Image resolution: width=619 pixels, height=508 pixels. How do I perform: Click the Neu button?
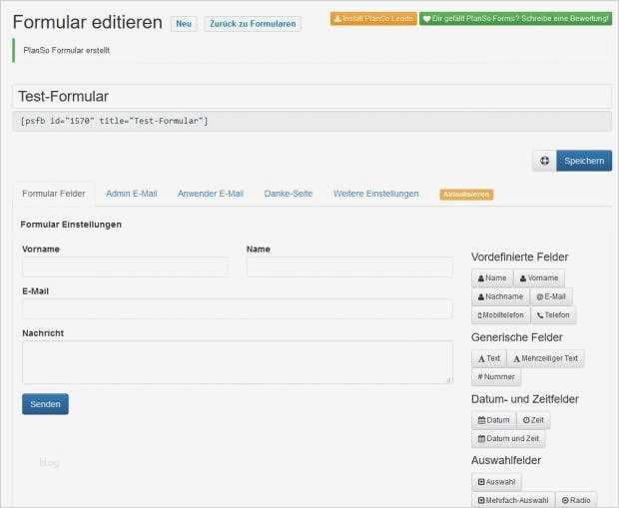tap(184, 24)
